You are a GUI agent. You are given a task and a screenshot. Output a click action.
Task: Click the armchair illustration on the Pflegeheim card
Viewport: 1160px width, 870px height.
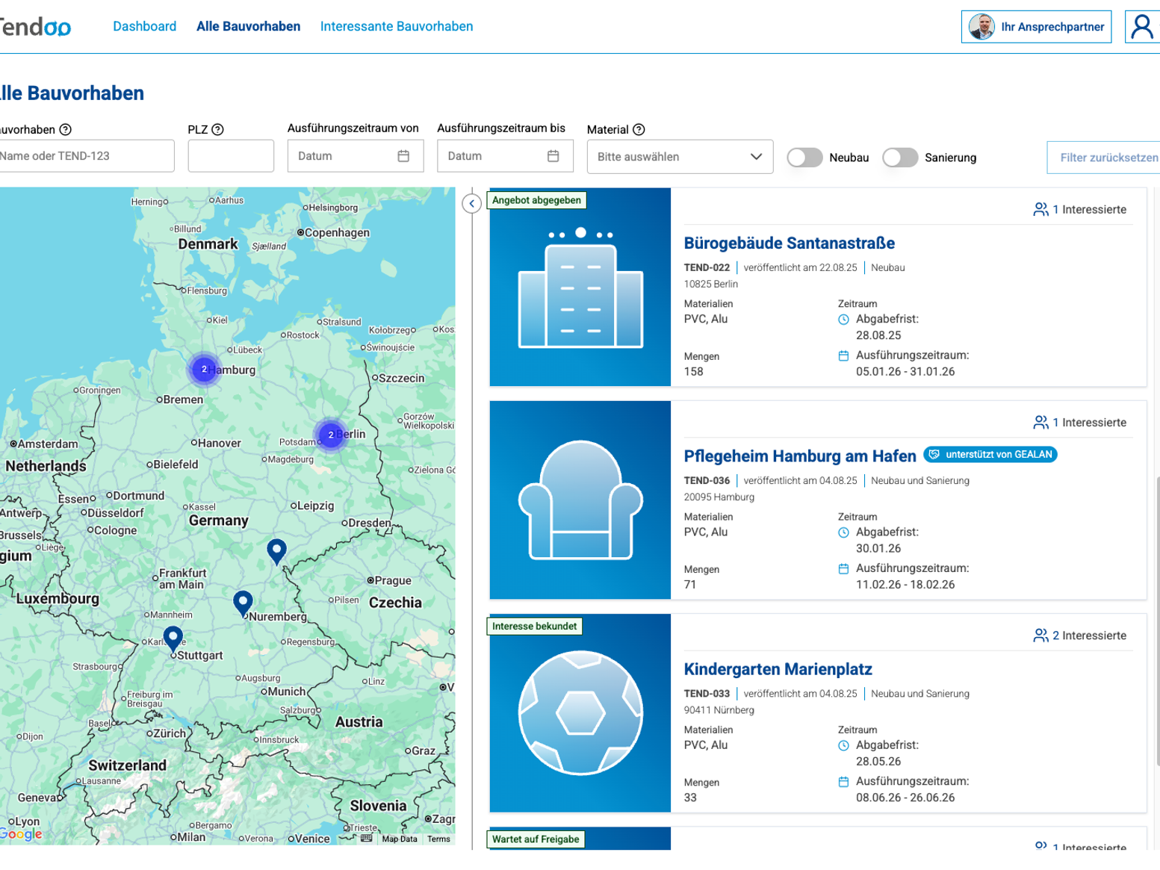[x=580, y=499]
